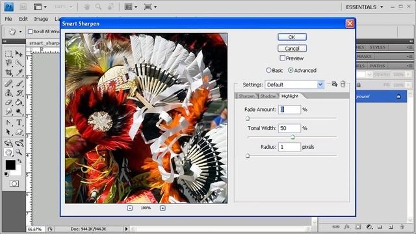The width and height of the screenshot is (416, 234).
Task: Open the Edit menu
Action: tap(23, 19)
